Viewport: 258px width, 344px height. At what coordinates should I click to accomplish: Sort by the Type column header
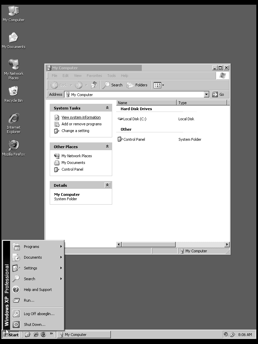pyautogui.click(x=202, y=103)
